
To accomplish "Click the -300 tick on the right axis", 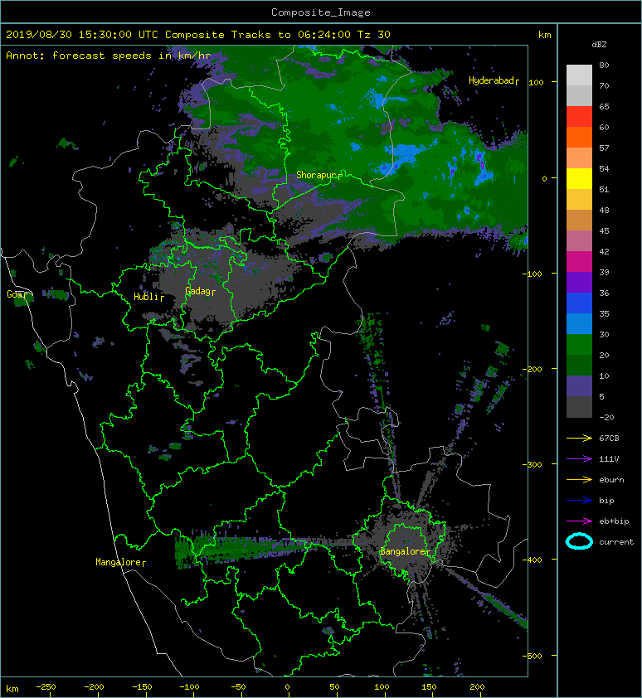I will click(x=534, y=464).
